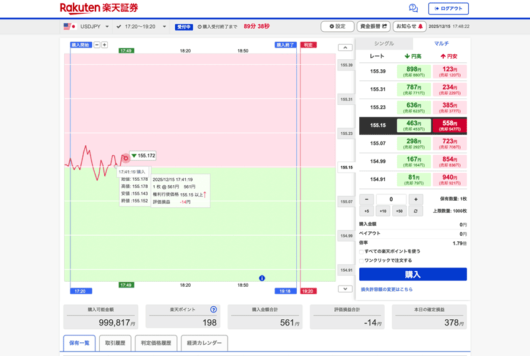Enable すべての楽天ポイントを使う checkbox
Image resolution: width=530 pixels, height=356 pixels.
click(x=361, y=252)
